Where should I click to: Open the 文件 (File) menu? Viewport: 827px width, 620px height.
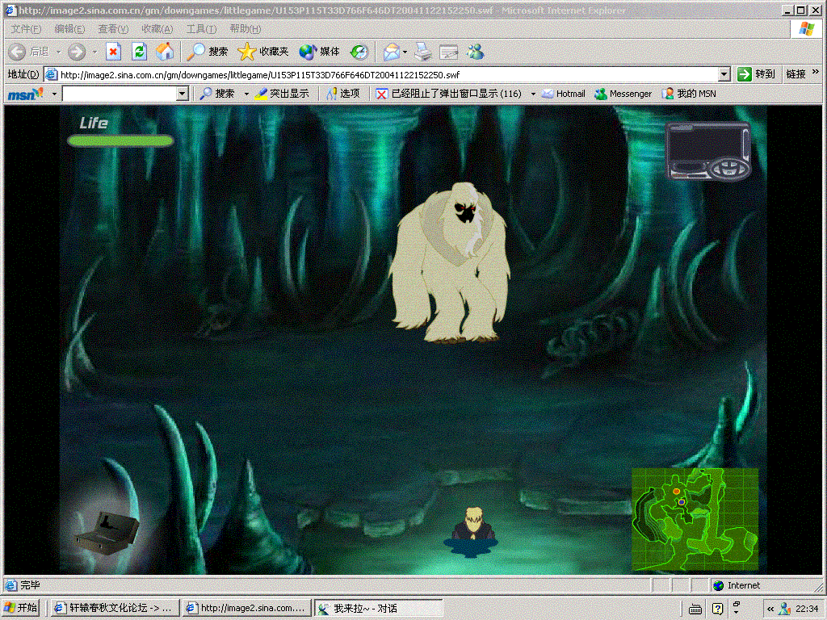pyautogui.click(x=25, y=29)
